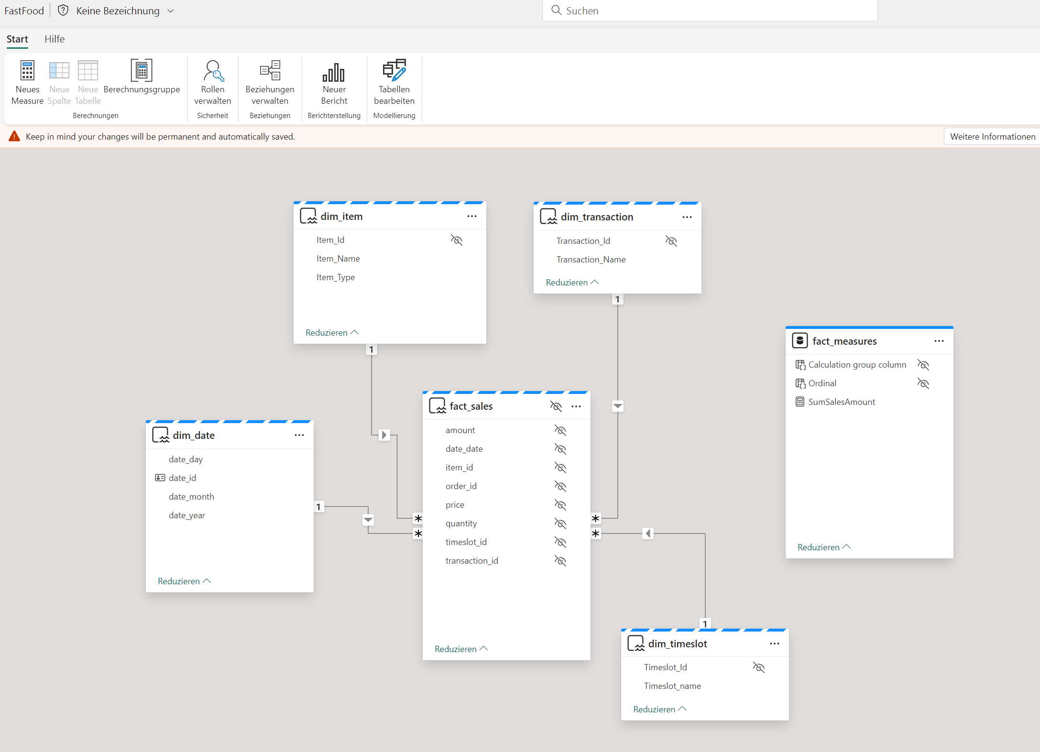Expand Keine Bezeichnung dropdown

171,11
